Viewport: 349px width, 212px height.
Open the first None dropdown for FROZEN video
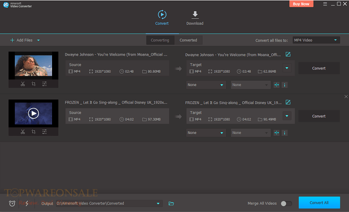(x=206, y=133)
